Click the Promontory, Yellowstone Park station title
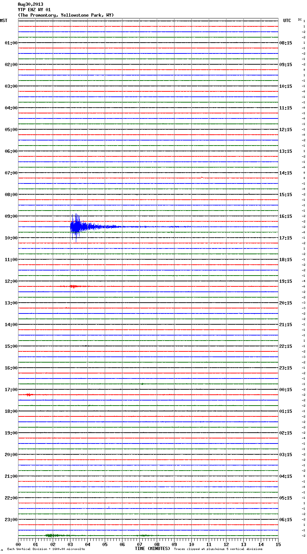This screenshot has height=554, width=307. pyautogui.click(x=66, y=15)
